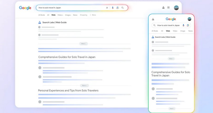The width and height of the screenshot is (213, 113).
Task: Open the mobile profile avatar
Action: tap(190, 19)
